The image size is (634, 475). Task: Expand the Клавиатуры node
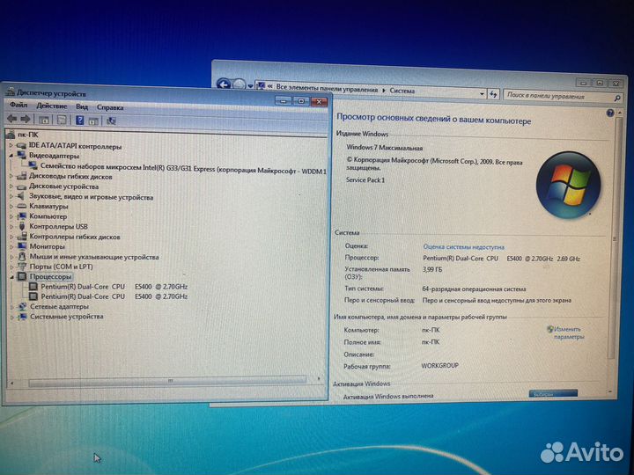tap(11, 207)
